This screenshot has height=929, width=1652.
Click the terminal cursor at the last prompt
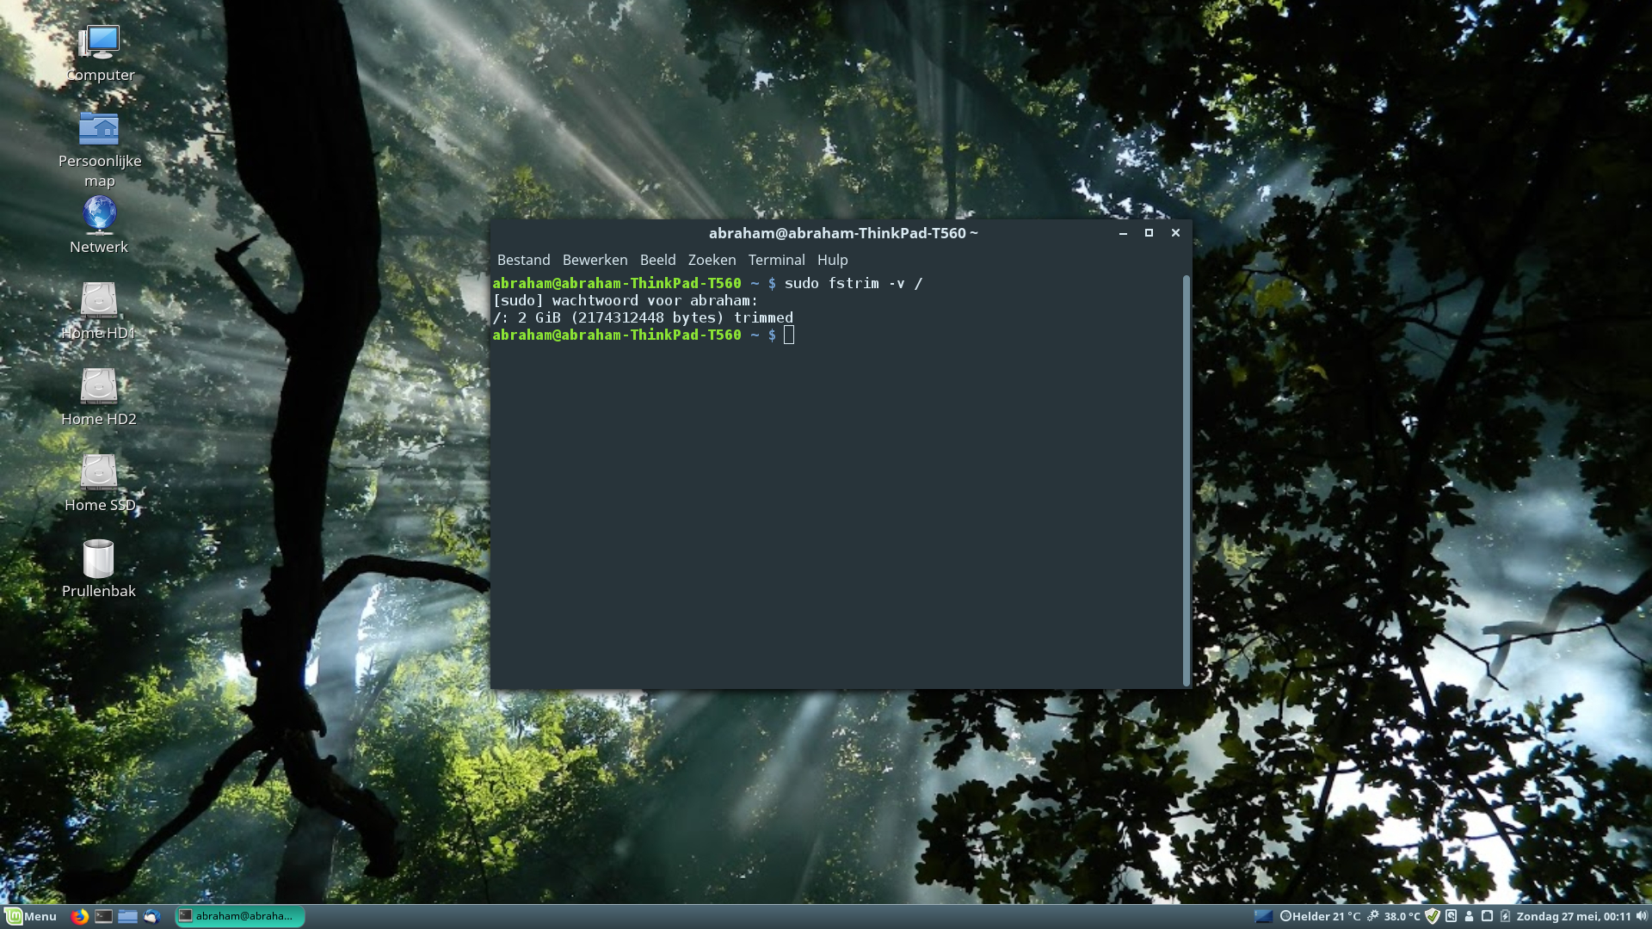(x=789, y=335)
